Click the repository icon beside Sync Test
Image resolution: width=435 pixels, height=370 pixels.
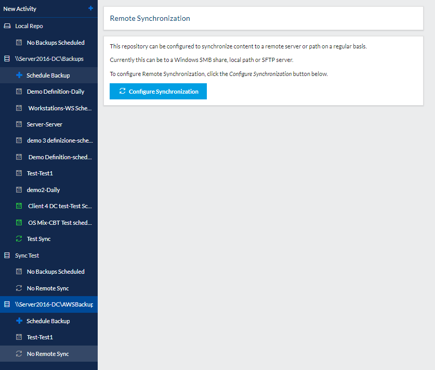(x=7, y=256)
